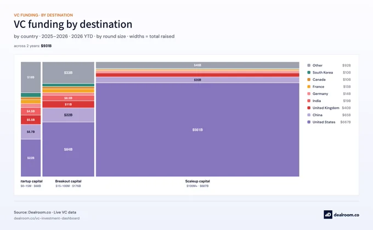The width and height of the screenshot is (373, 230).
Task: Select the Germany legend entry
Action: (x=329, y=93)
